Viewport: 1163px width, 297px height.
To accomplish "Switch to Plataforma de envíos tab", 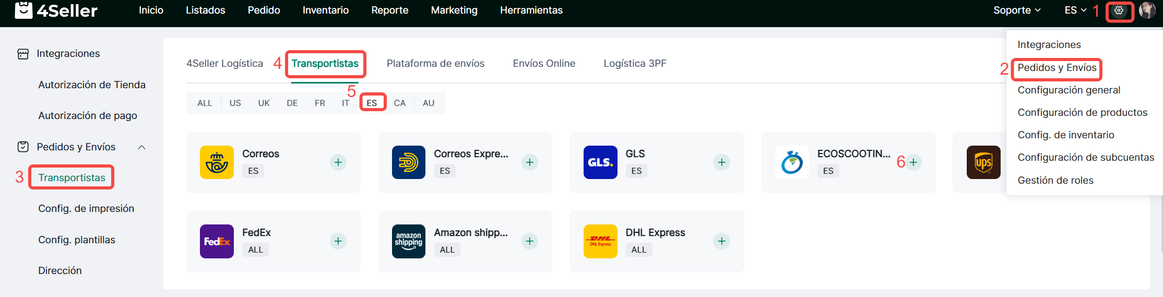I will (x=435, y=64).
